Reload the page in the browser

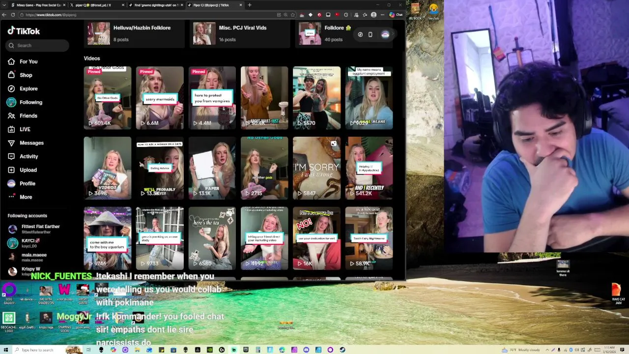(x=13, y=15)
